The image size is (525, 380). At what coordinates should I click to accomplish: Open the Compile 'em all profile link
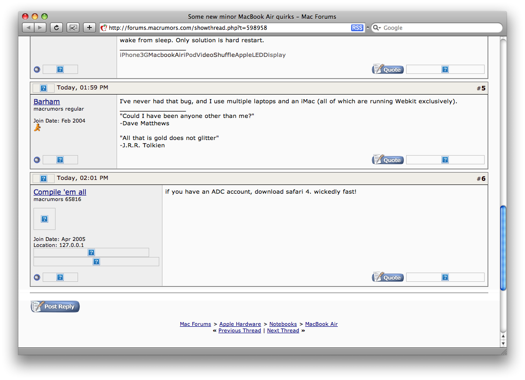pos(60,192)
